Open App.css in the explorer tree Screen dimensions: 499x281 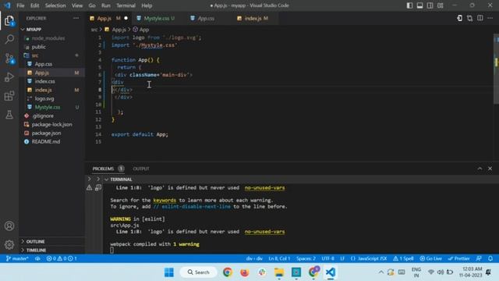[44, 64]
